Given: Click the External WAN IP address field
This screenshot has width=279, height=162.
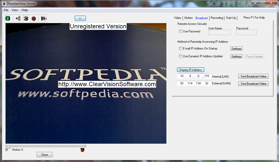Looking at the screenshot, I should (x=194, y=83).
